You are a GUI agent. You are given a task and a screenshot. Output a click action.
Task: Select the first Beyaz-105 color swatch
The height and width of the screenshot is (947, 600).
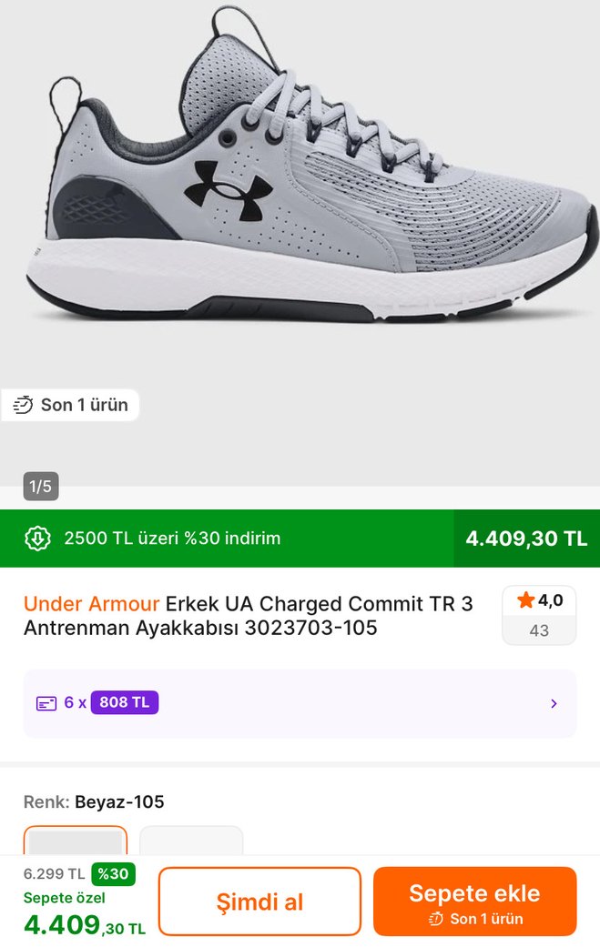pos(76,842)
